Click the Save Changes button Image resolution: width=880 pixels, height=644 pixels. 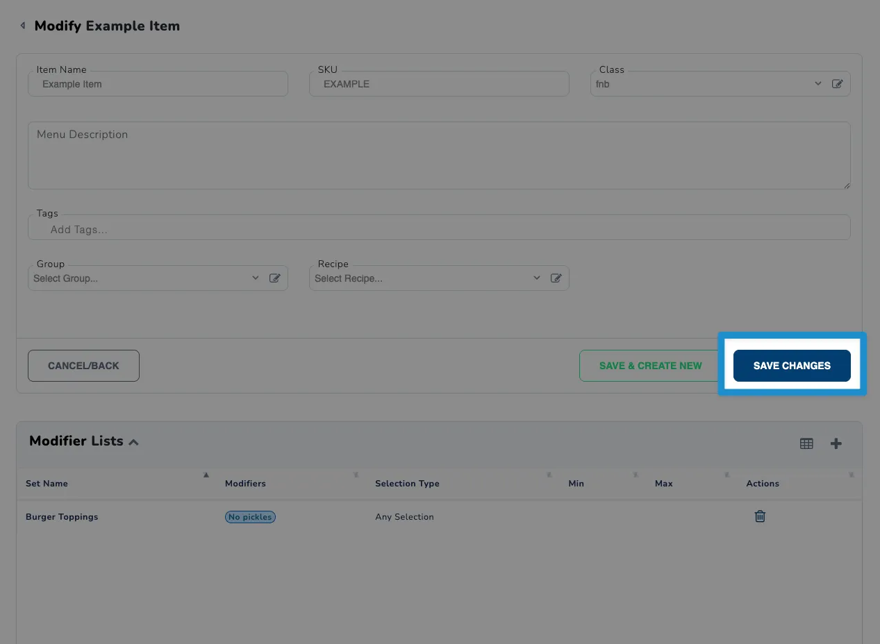pyautogui.click(x=792, y=366)
